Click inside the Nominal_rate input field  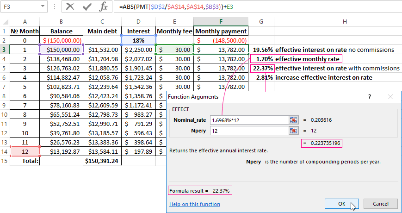point(250,120)
